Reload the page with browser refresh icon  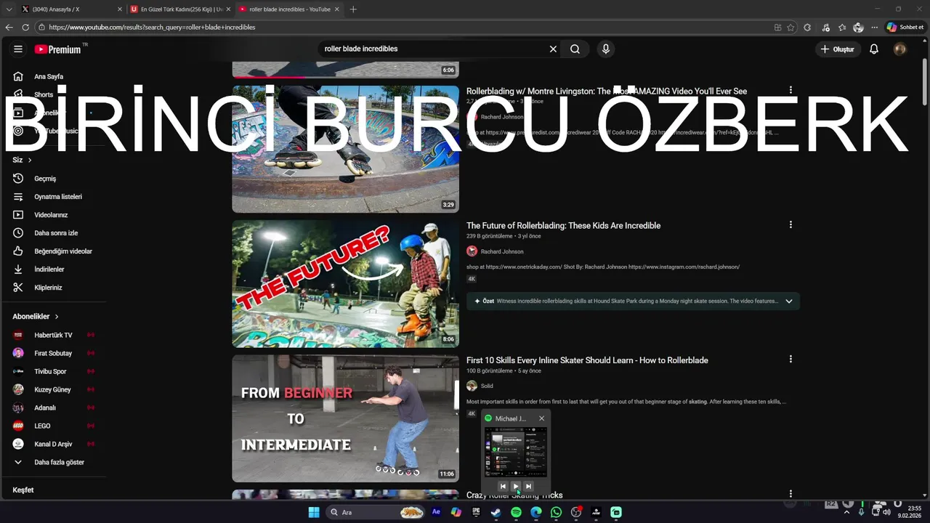coord(25,27)
